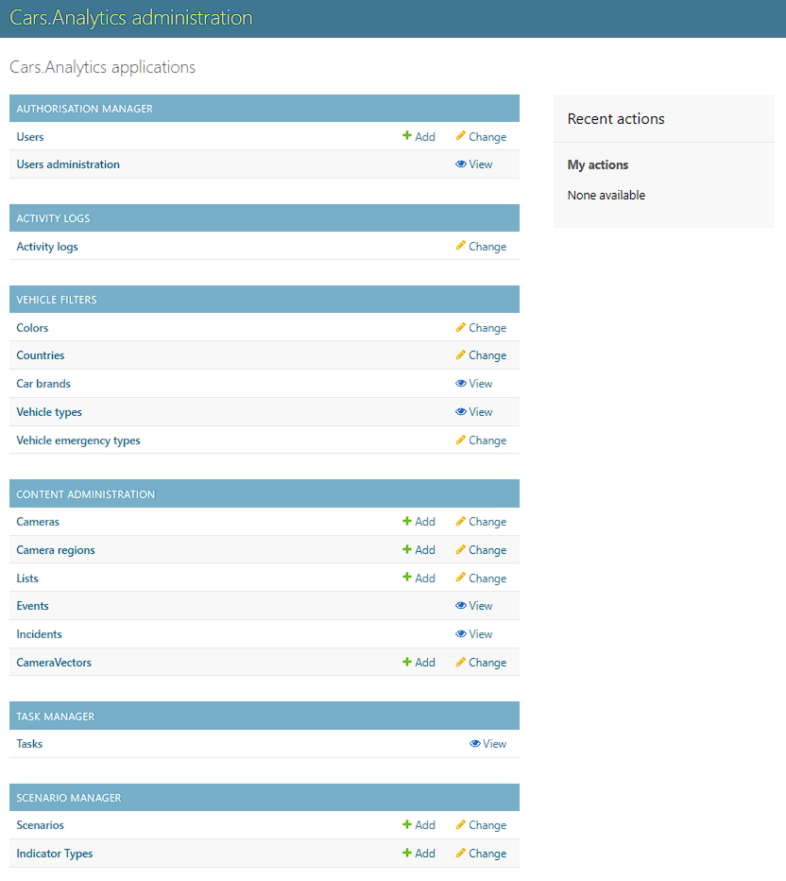Open the Countries list
Screen dimensions: 786x881
click(x=40, y=354)
